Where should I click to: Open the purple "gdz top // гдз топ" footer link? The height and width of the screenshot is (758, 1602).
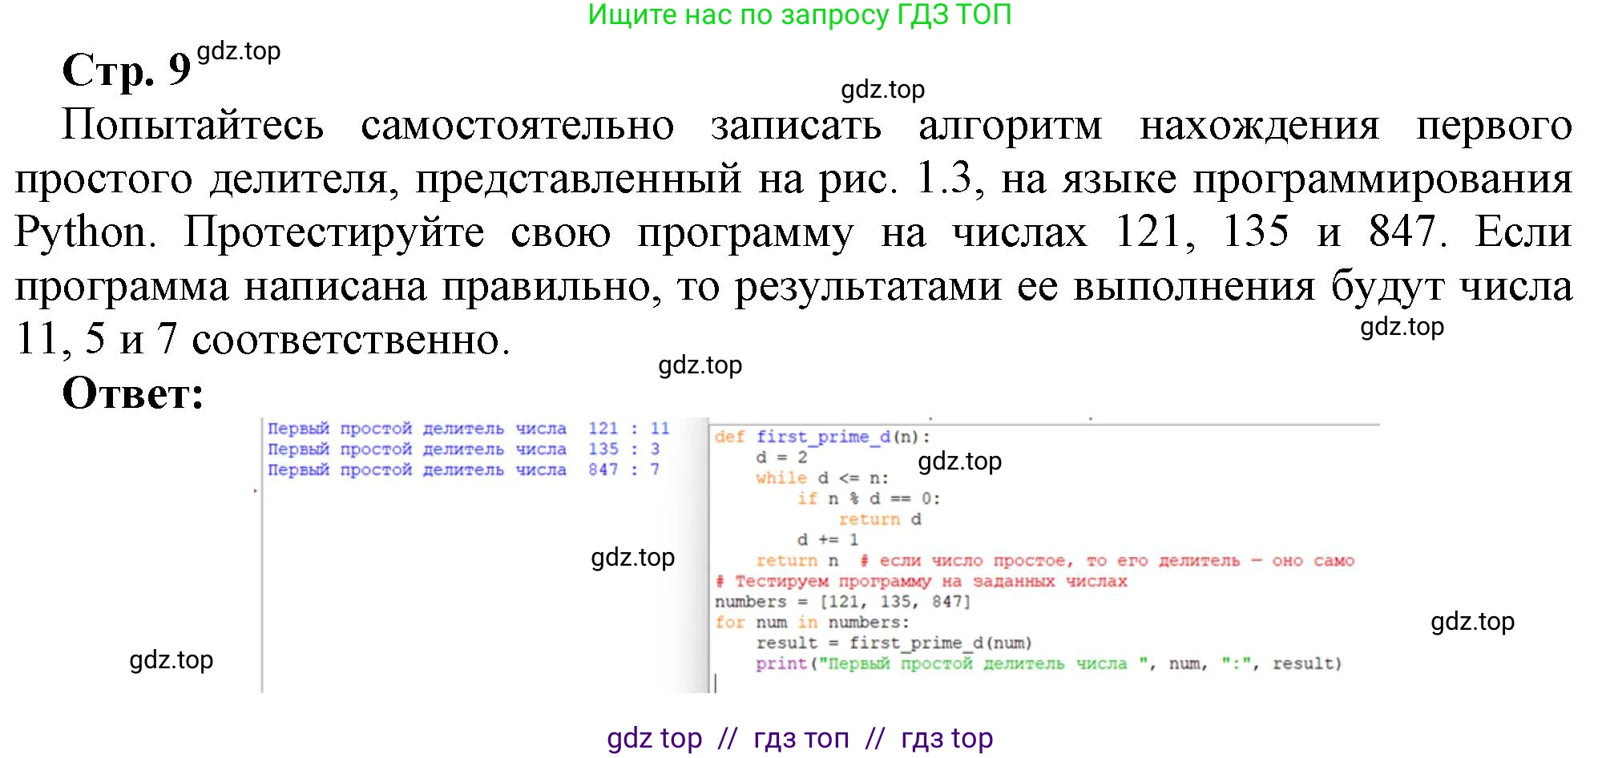[x=799, y=738]
